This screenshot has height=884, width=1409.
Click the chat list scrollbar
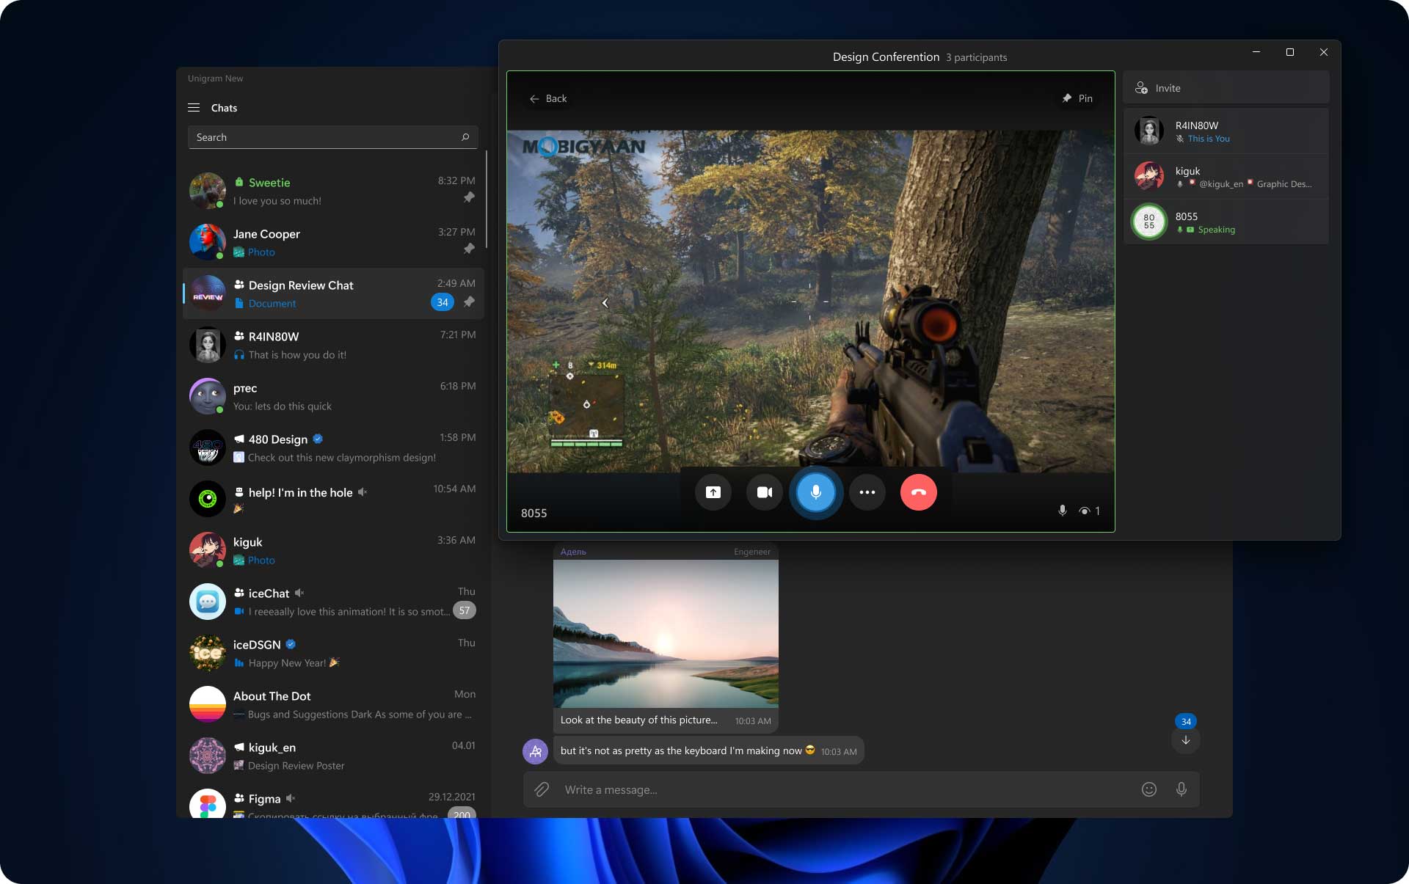point(487,198)
